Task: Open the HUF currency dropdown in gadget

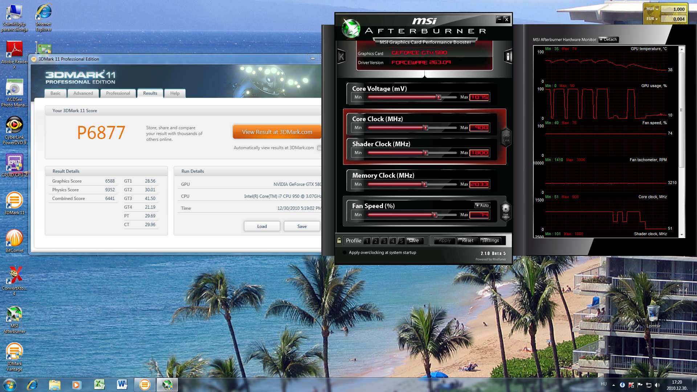Action: pyautogui.click(x=652, y=9)
